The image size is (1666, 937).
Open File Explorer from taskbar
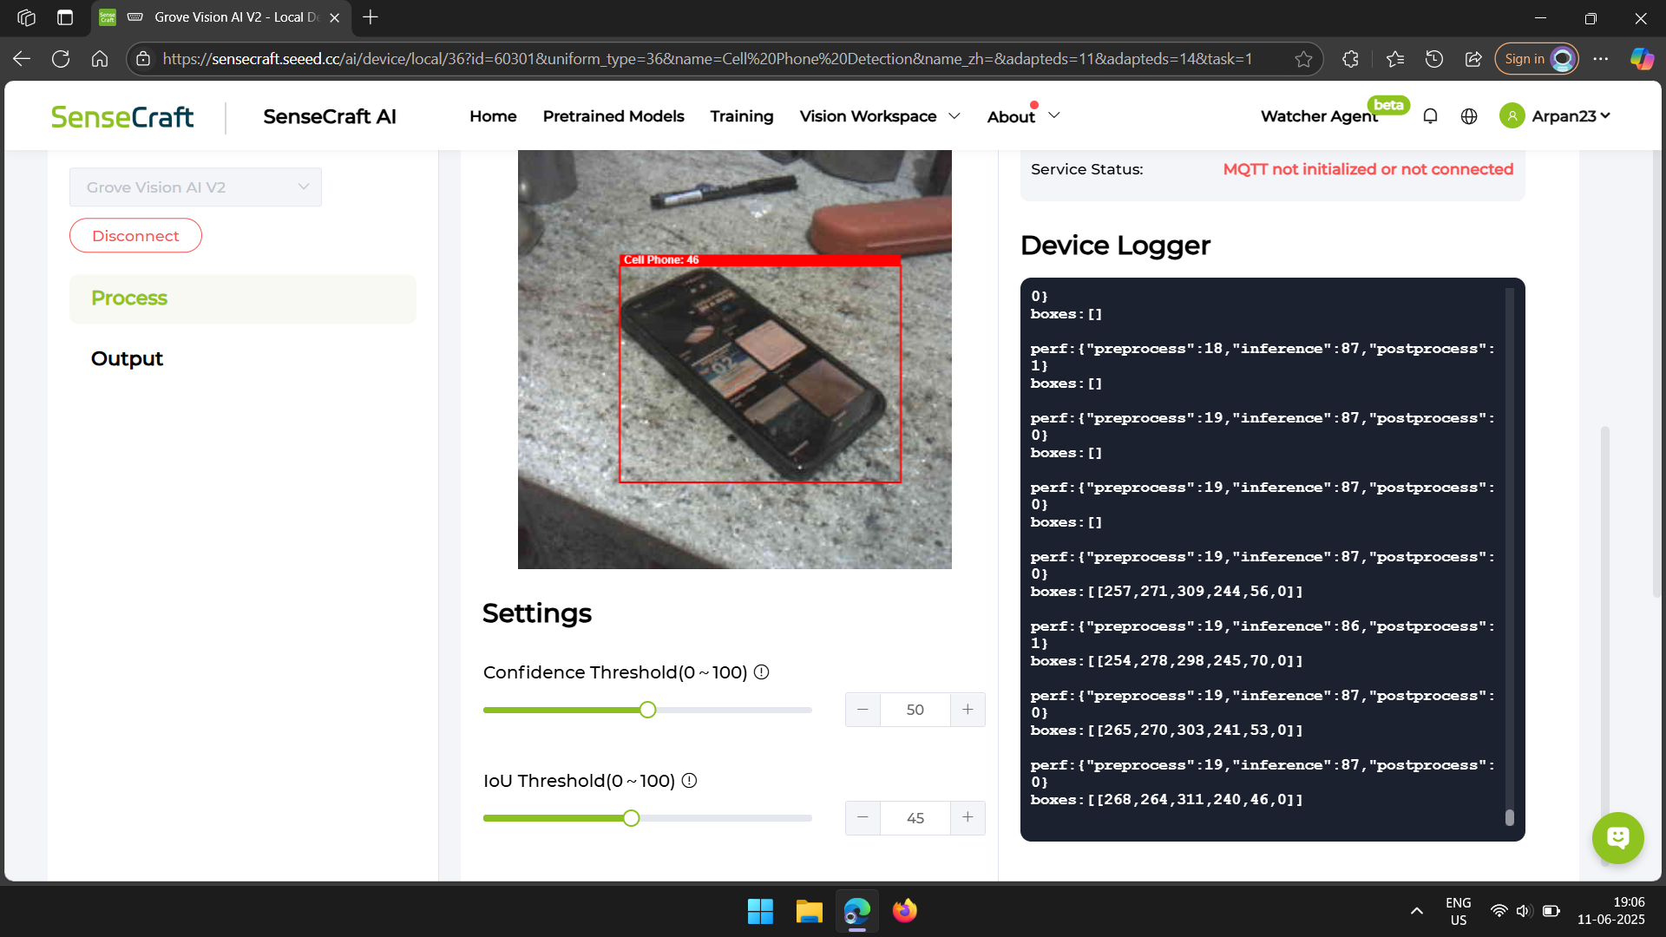[809, 911]
